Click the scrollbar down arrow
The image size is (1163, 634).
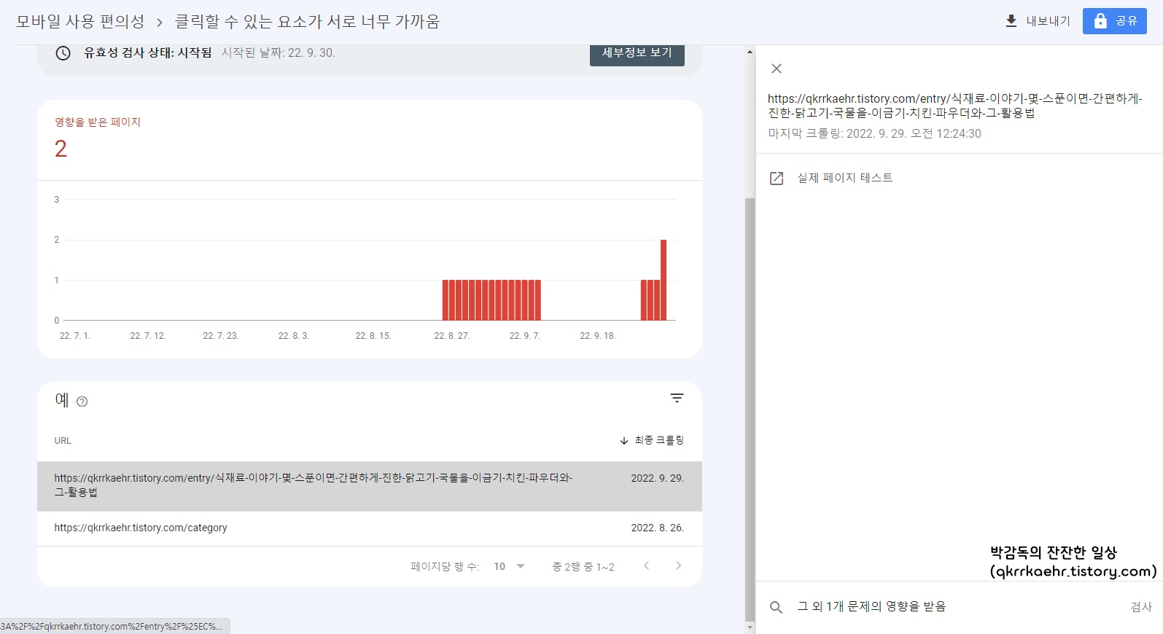[x=750, y=627]
